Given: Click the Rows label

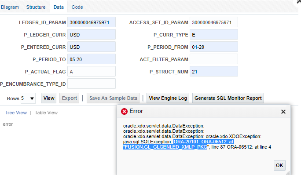Looking at the screenshot, I should point(13,98).
